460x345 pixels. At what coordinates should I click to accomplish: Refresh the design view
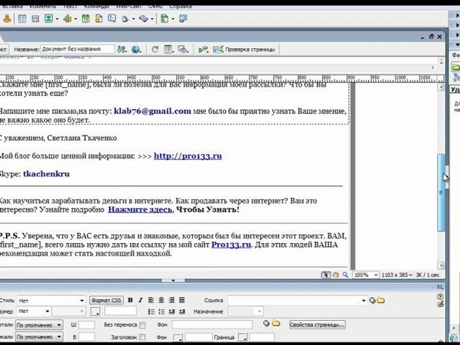tap(155, 49)
